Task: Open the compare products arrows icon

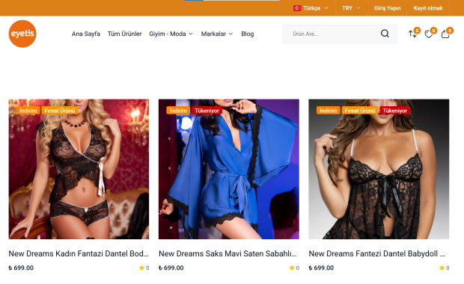Action: (413, 34)
